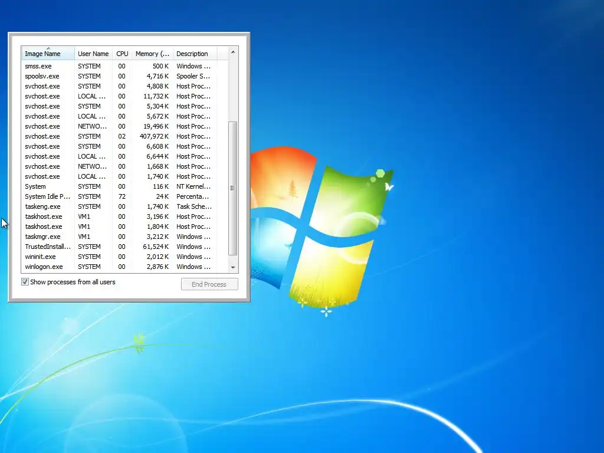
Task: Select the smss.exe process row
Action: 119,66
